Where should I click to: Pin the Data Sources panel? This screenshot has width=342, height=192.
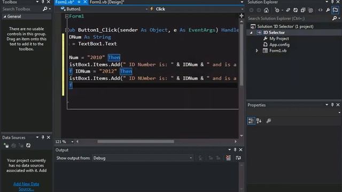(x=43, y=138)
